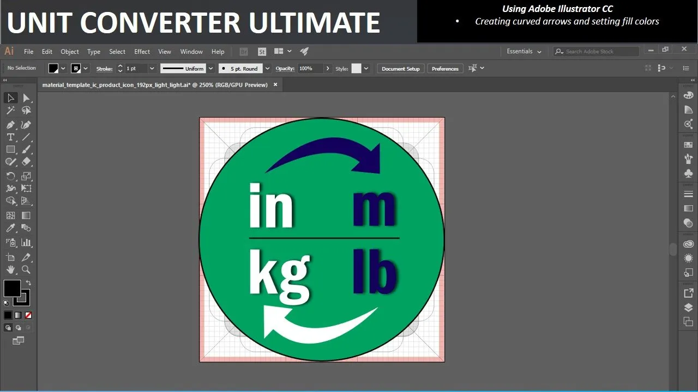Image resolution: width=698 pixels, height=392 pixels.
Task: Select the Curvature tool
Action: 26,125
